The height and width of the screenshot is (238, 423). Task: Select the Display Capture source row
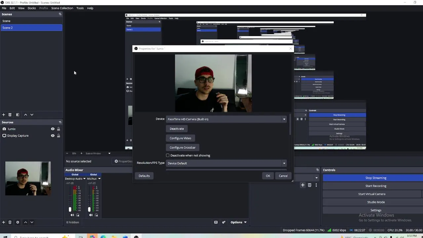click(31, 136)
